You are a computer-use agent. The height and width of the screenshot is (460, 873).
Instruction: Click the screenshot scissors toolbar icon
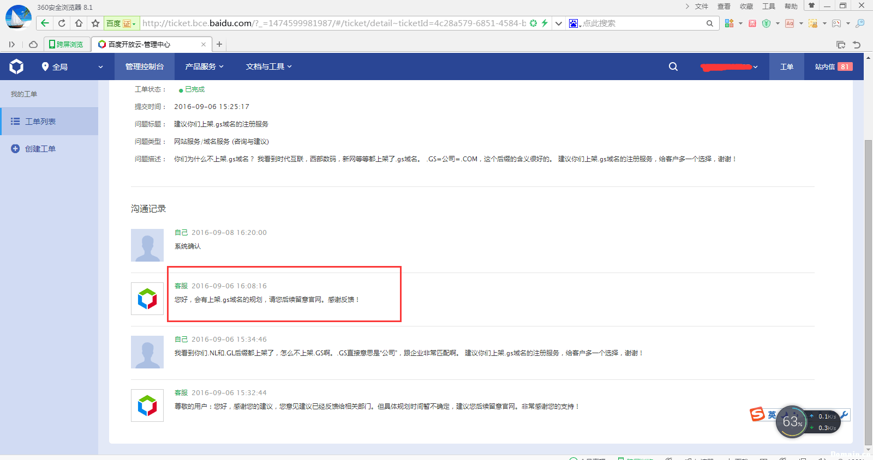click(813, 23)
